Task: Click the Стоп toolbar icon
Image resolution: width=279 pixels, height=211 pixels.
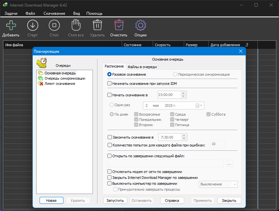Action: (x=54, y=25)
